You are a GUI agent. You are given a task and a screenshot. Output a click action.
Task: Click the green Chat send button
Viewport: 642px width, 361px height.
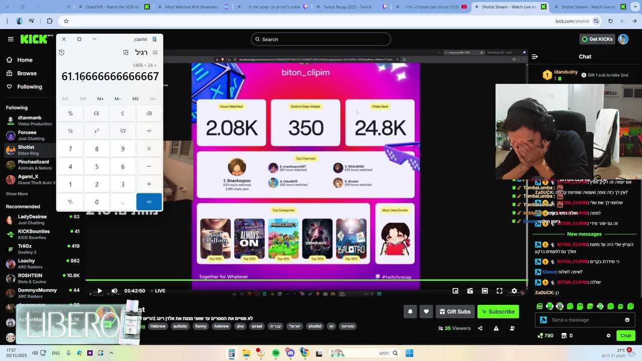coord(625,335)
